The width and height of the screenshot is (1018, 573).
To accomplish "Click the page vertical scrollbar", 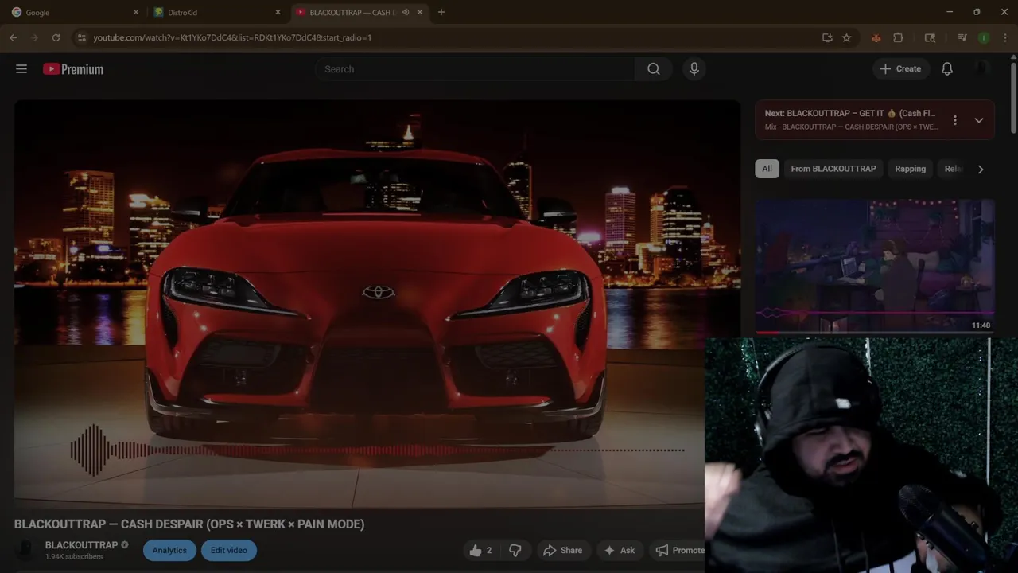I will [1013, 98].
